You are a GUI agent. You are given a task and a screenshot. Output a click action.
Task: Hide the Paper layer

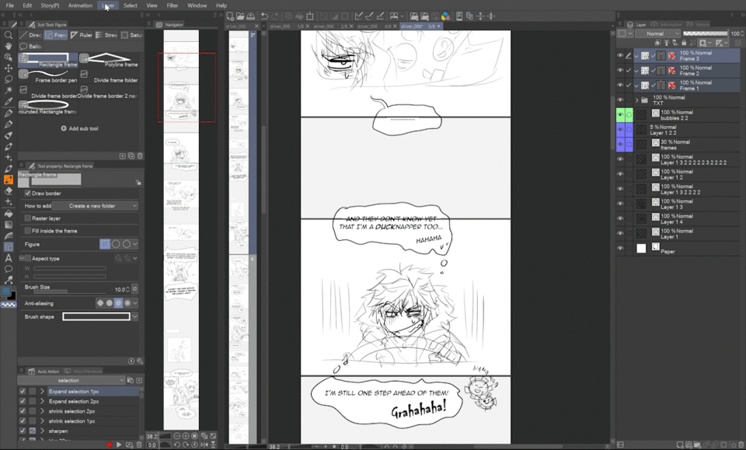point(620,248)
